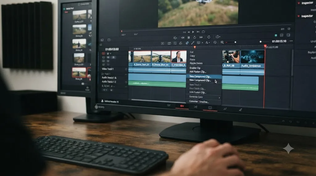Click the play button under the viewer
This screenshot has width=316, height=176.
pos(193,32)
